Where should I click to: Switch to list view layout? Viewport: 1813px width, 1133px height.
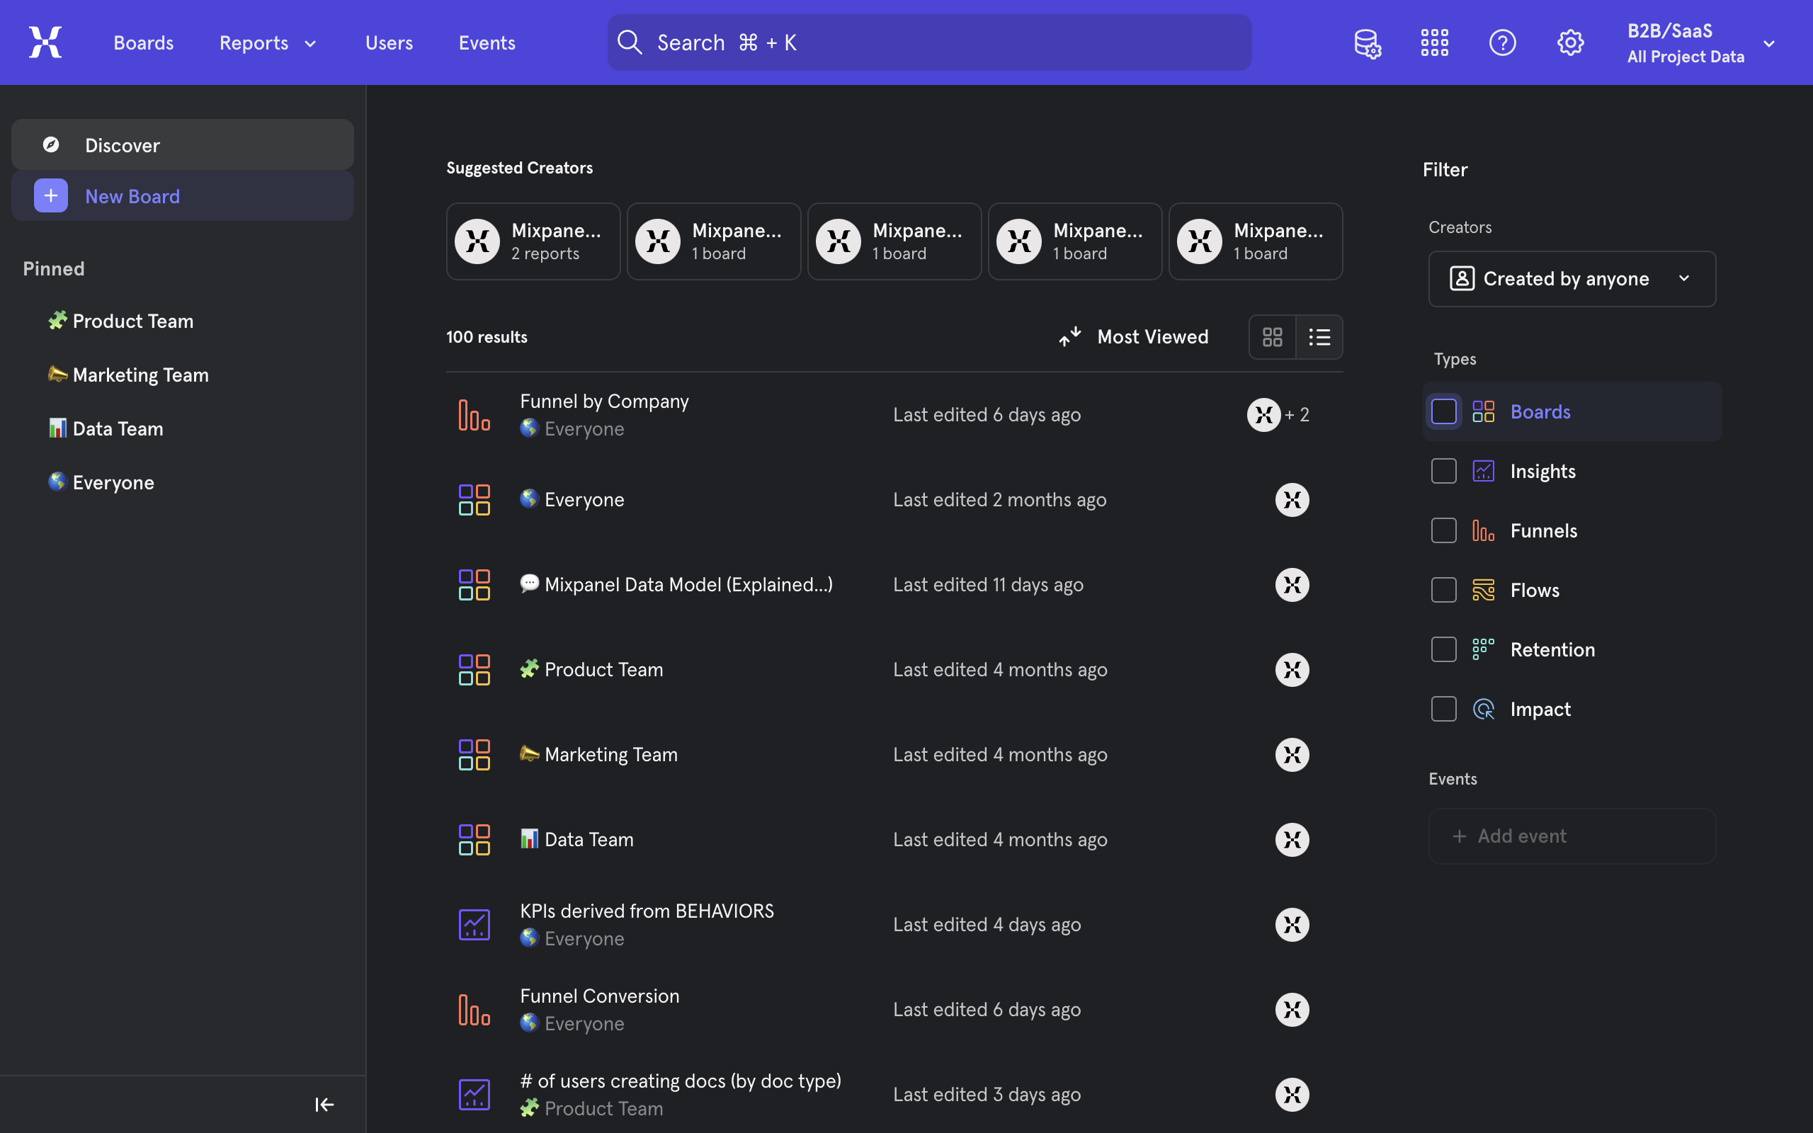[x=1319, y=337]
